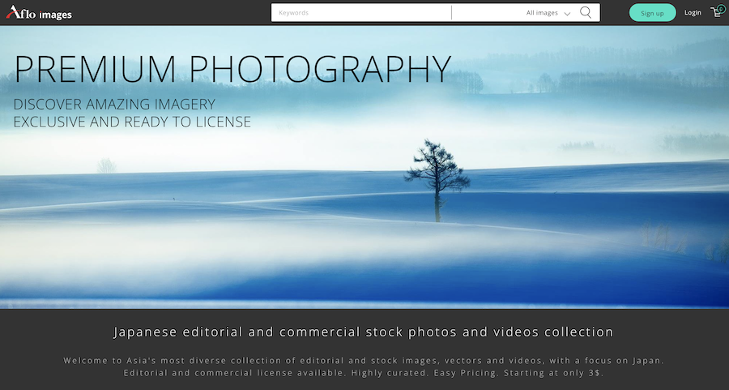Viewport: 729px width, 390px height.
Task: Open the Aflo images logo home link
Action: coord(39,13)
